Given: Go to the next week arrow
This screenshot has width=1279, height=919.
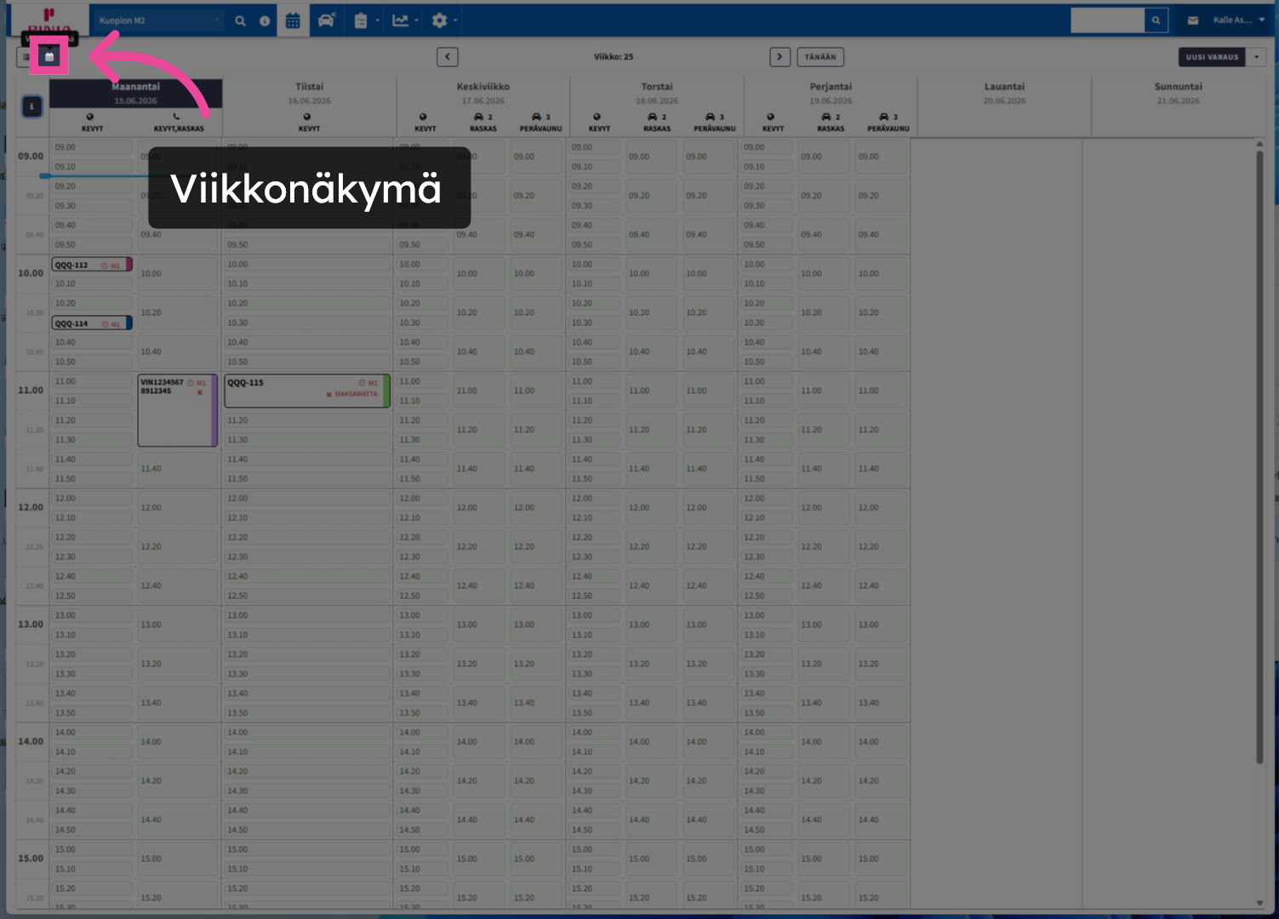Looking at the screenshot, I should click(x=779, y=57).
